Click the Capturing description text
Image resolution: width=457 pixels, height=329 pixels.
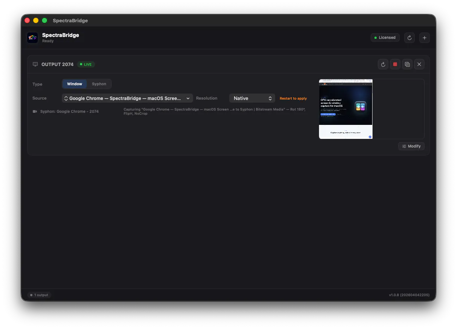[x=215, y=111]
